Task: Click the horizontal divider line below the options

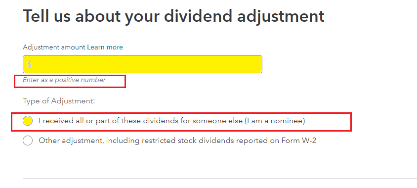Action: 220,178
